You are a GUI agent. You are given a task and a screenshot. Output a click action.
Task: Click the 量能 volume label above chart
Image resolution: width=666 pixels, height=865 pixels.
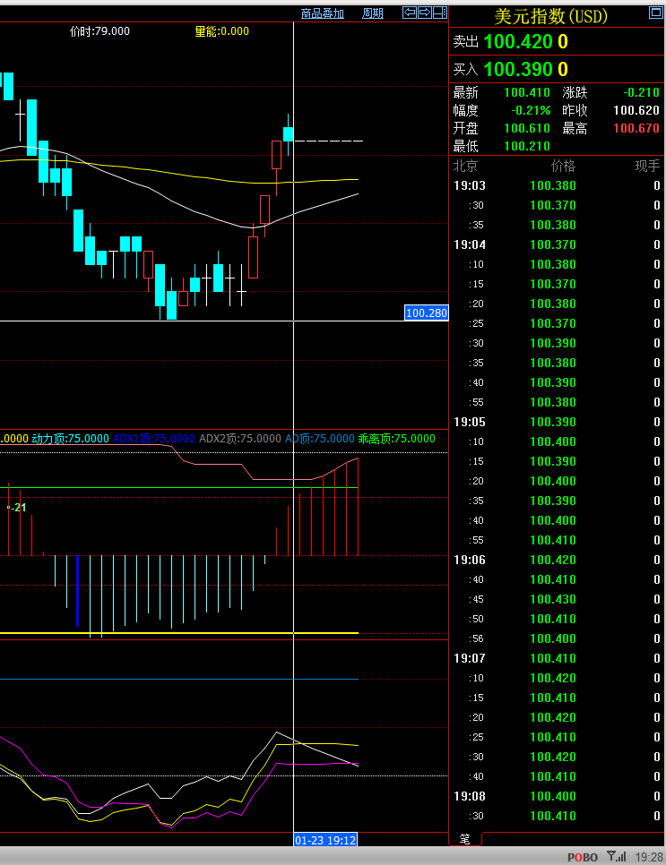(x=221, y=31)
